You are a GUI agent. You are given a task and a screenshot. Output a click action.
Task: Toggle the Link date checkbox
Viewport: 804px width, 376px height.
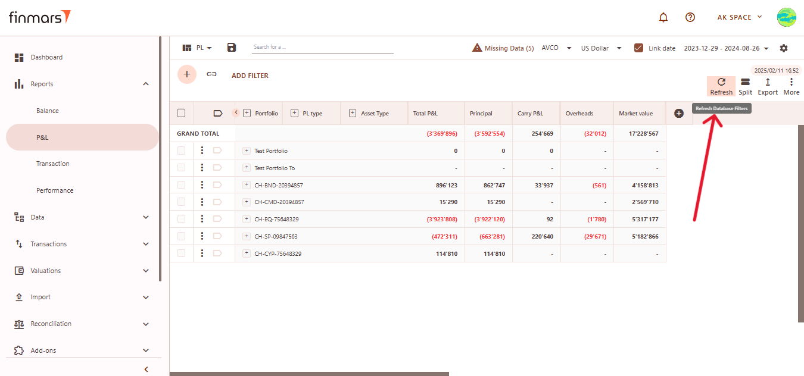point(638,48)
